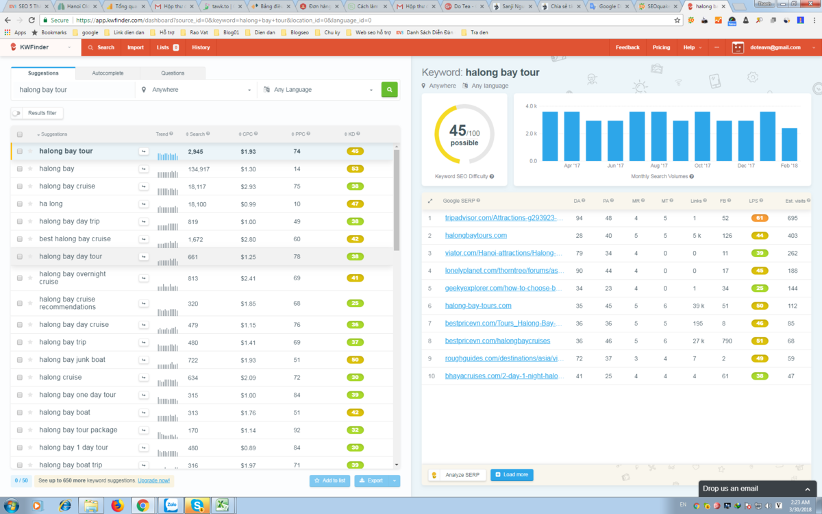822x514 pixels.
Task: Open Skype from the taskbar
Action: coord(197,506)
